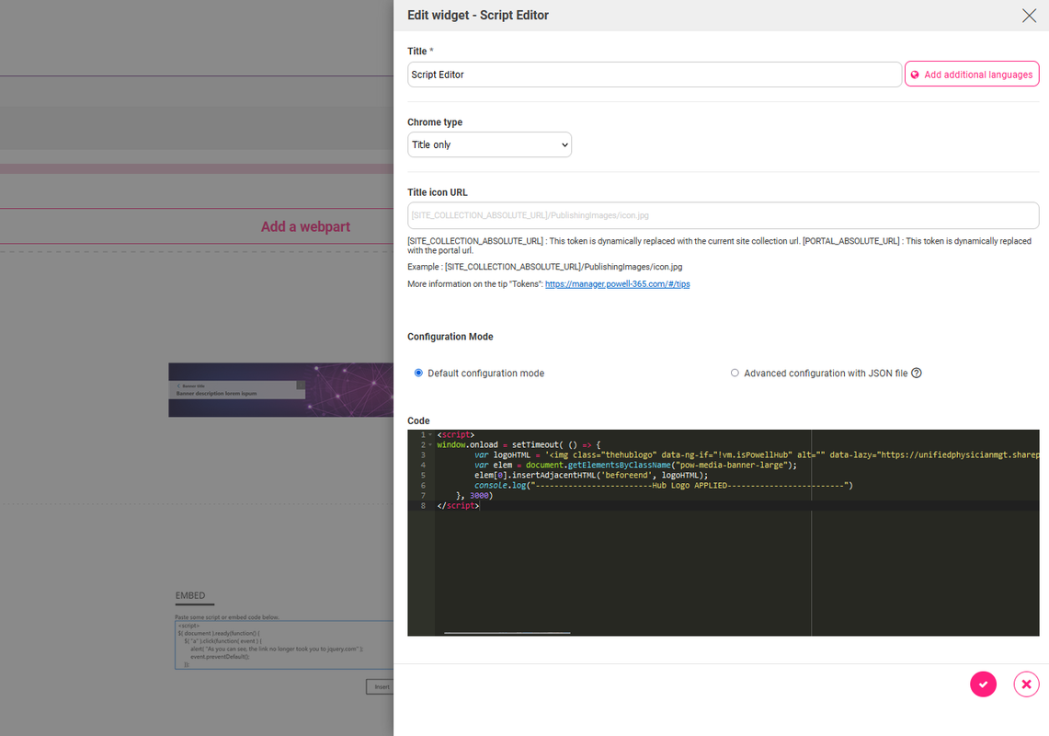The image size is (1049, 736).
Task: Click the banner thumbnail in background page
Action: (x=281, y=390)
